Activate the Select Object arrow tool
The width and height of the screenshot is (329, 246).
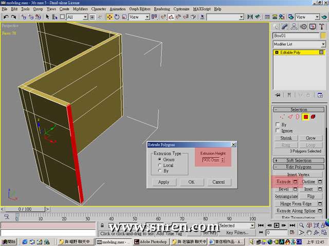click(x=47, y=17)
